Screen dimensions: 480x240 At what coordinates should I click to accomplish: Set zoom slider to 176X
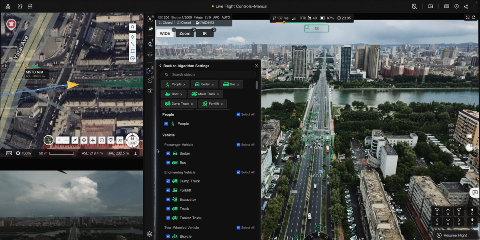(x=451, y=126)
